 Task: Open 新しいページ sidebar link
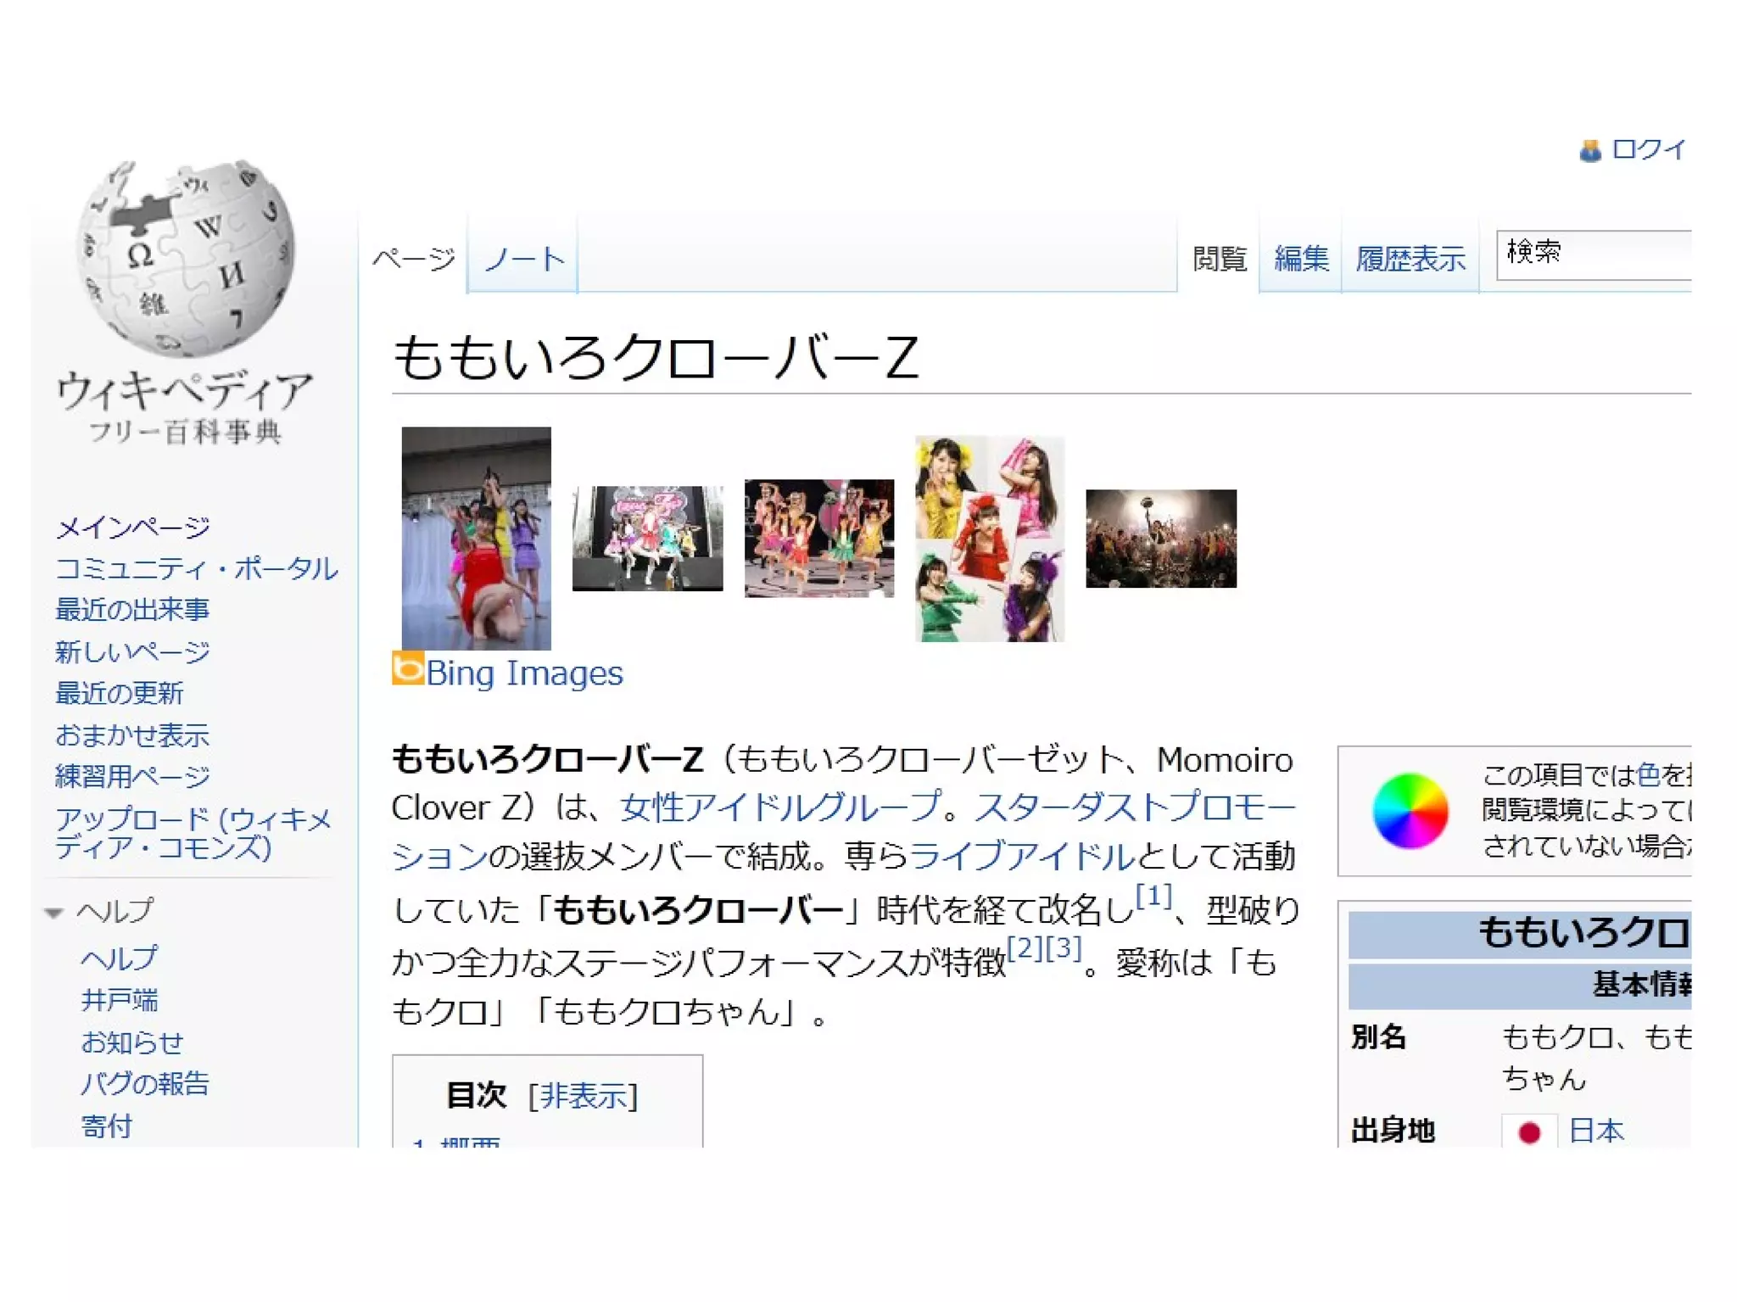133,651
